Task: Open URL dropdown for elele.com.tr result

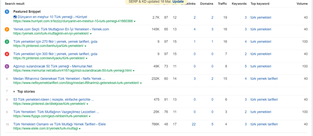Action: coord(80,129)
